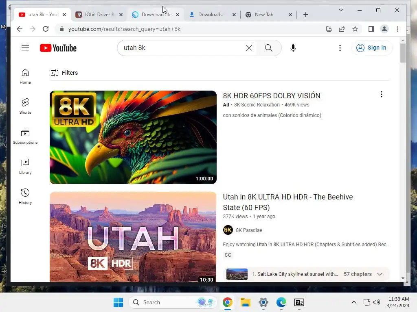417x312 pixels.
Task: Open History in the sidebar
Action: [x=25, y=196]
